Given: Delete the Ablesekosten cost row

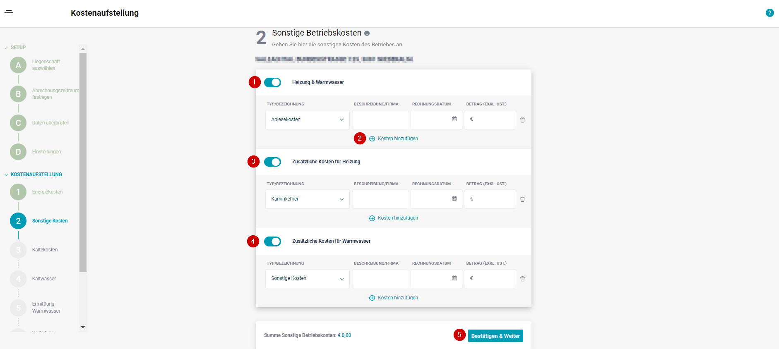Looking at the screenshot, I should 522,120.
